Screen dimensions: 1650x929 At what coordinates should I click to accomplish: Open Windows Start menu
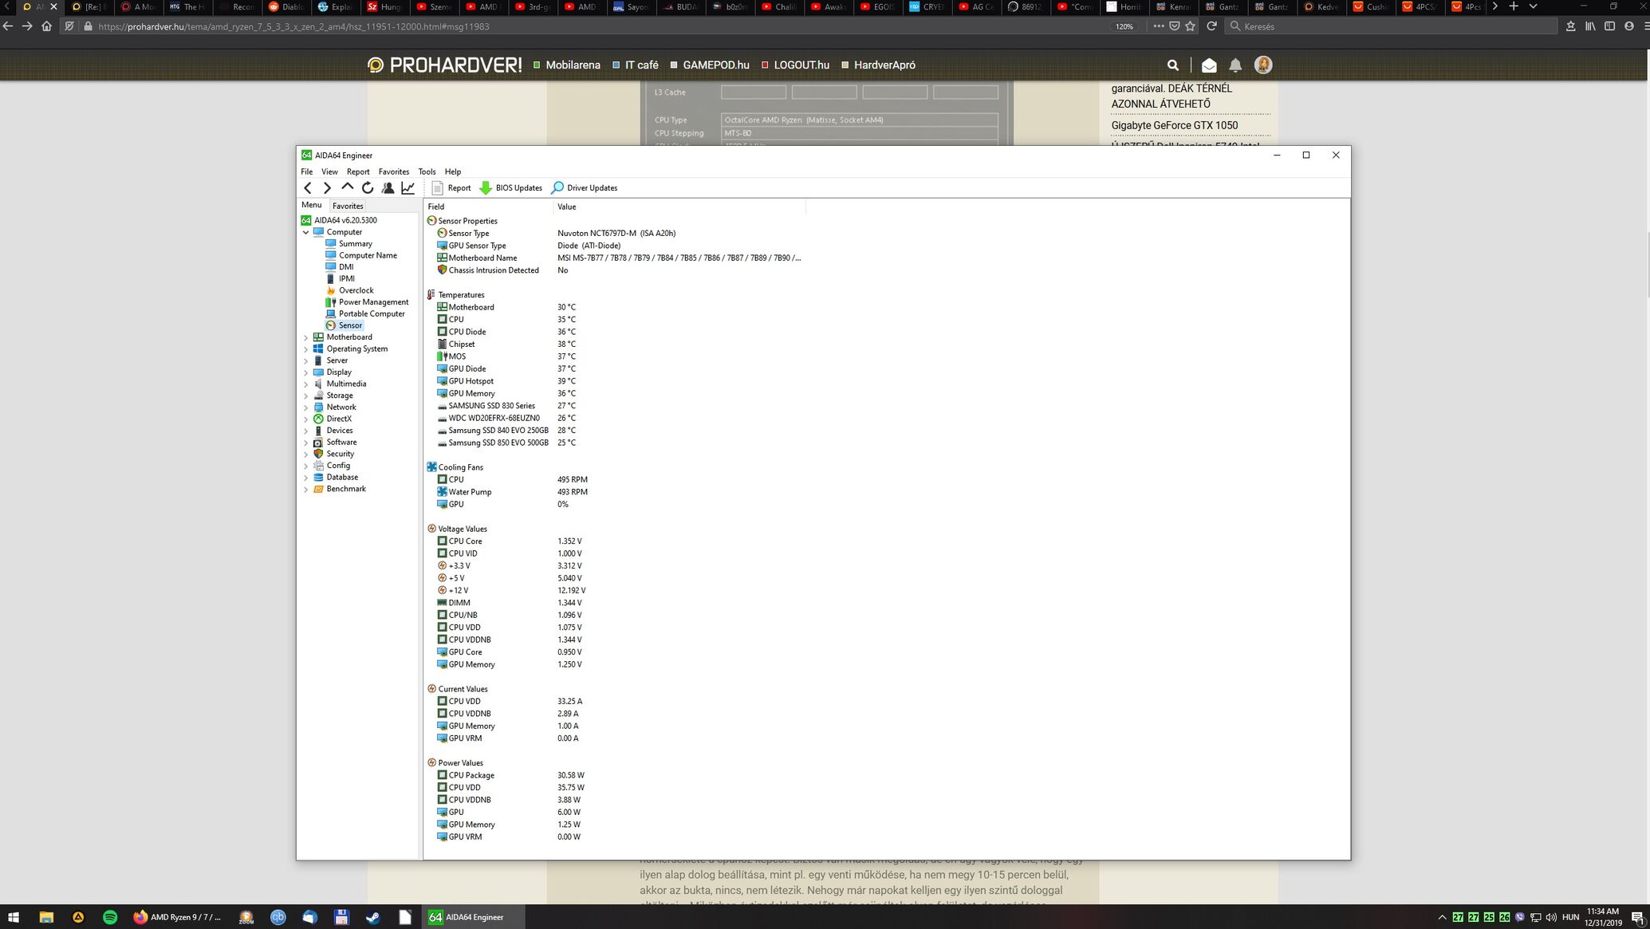tap(14, 917)
